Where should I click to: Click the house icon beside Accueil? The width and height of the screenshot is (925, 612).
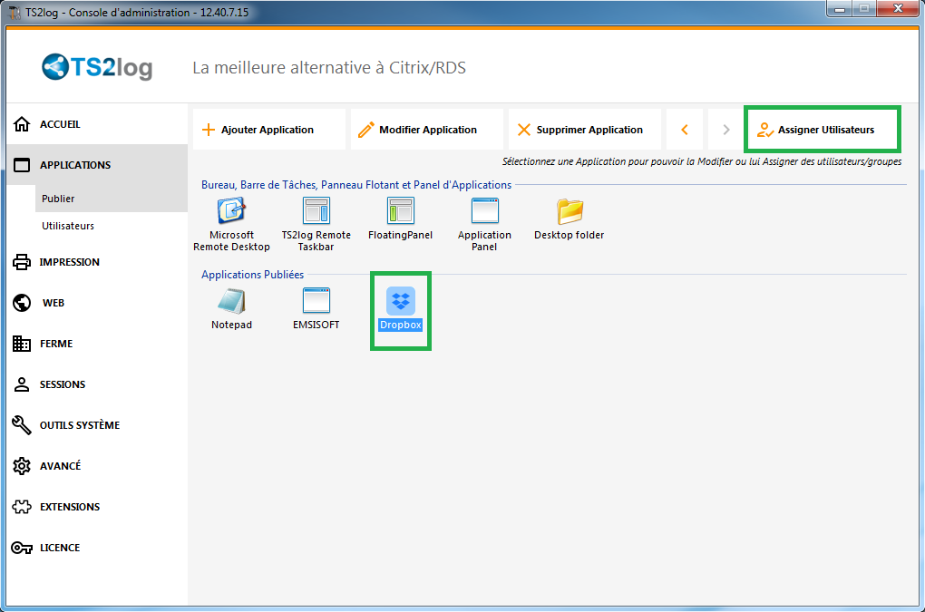[22, 124]
